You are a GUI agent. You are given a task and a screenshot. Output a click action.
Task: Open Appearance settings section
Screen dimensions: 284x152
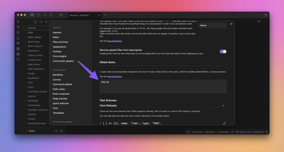pyautogui.click(x=59, y=47)
